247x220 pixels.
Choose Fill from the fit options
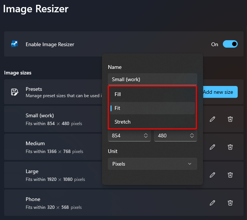(152, 95)
